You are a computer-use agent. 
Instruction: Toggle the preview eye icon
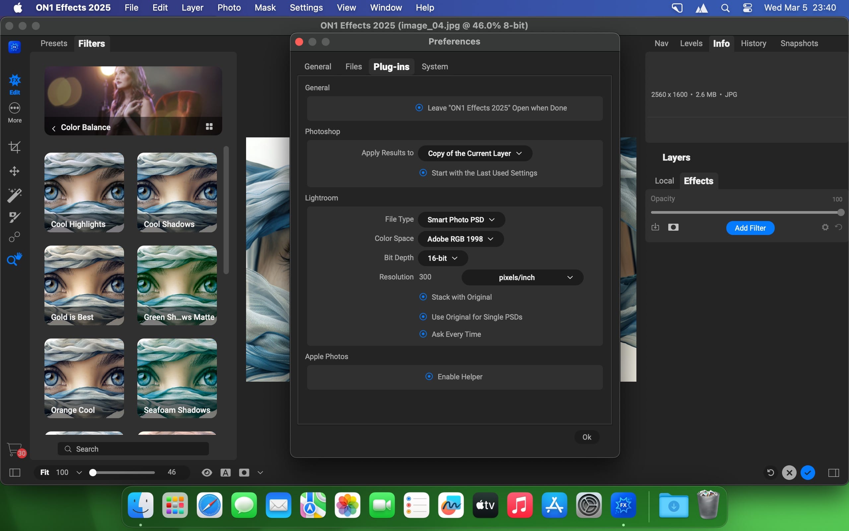click(x=207, y=472)
